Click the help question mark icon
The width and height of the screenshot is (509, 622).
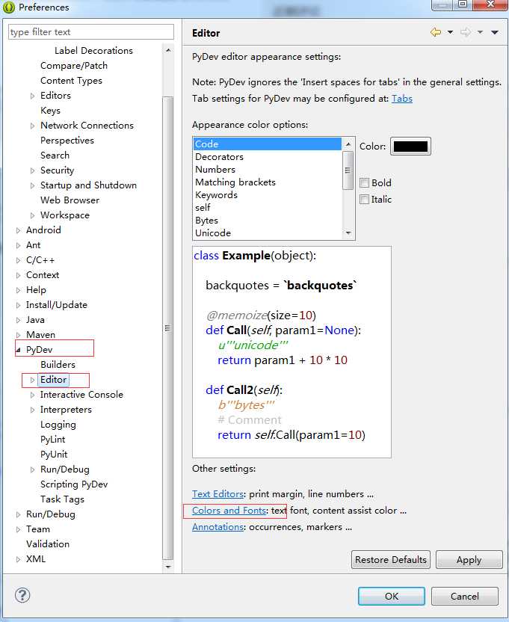tap(22, 594)
